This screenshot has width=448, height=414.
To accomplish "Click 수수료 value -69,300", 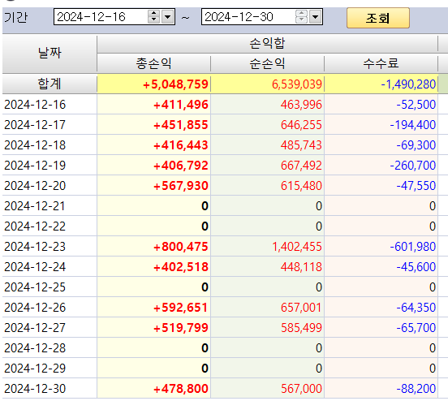I will click(x=416, y=145).
